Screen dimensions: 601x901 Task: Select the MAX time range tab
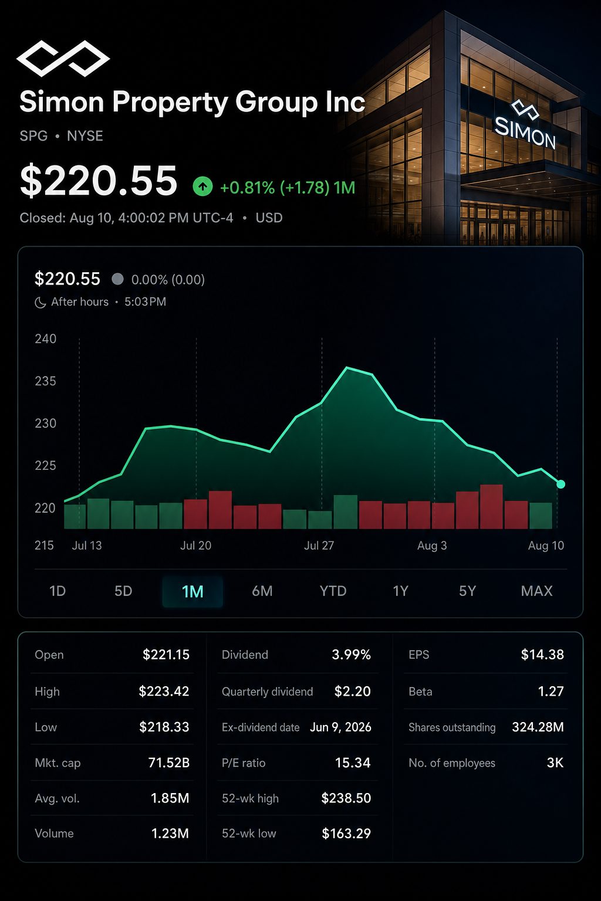(537, 591)
